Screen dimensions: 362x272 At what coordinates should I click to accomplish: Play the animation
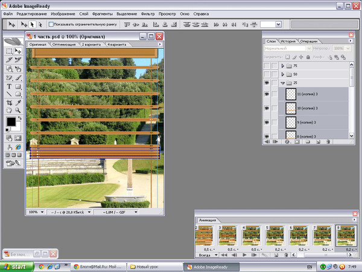tap(244, 255)
